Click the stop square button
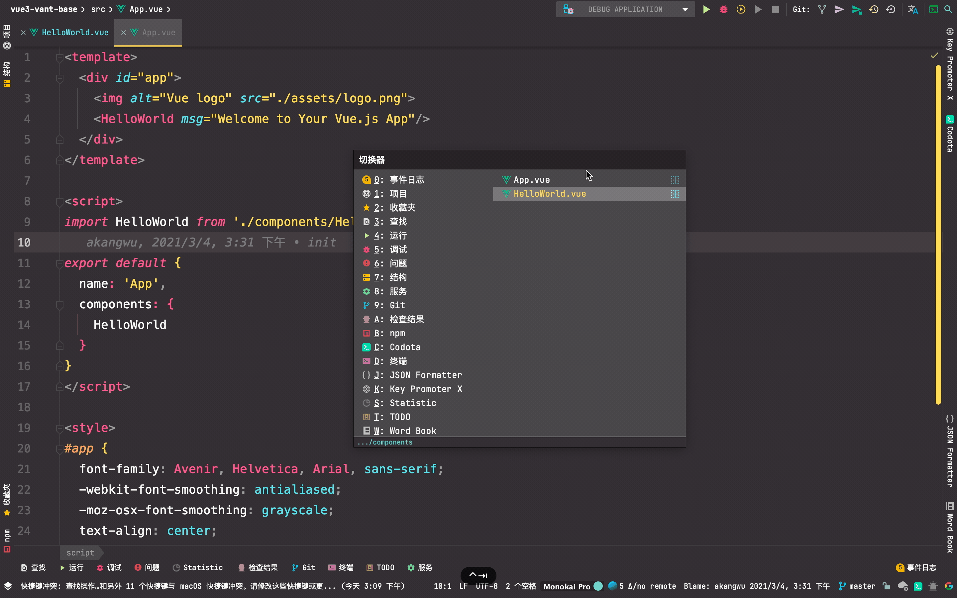The image size is (957, 598). [x=775, y=10]
